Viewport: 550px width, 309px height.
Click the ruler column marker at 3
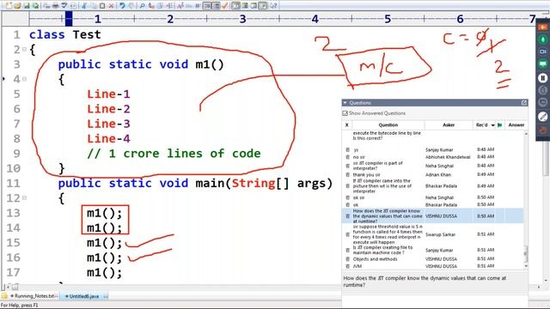(242, 19)
